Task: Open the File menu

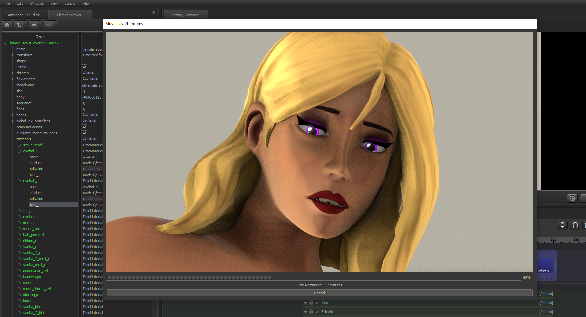Action: click(7, 3)
